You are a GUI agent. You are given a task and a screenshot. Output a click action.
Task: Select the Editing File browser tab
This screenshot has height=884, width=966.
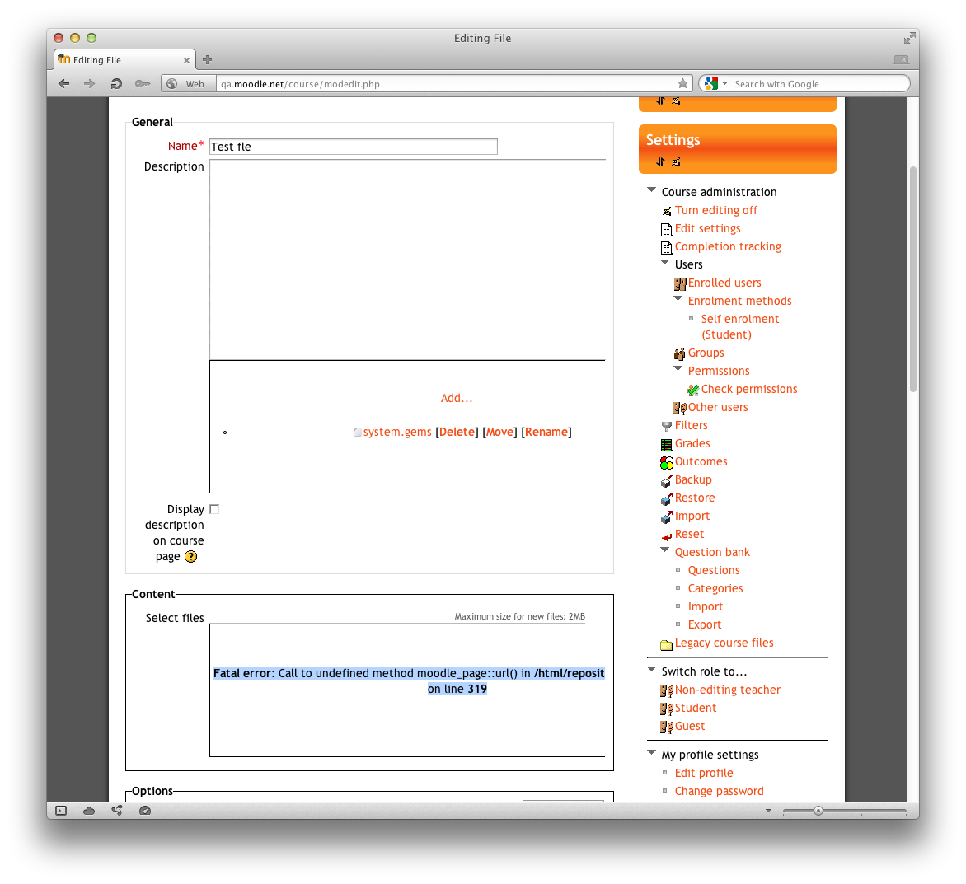[x=124, y=59]
